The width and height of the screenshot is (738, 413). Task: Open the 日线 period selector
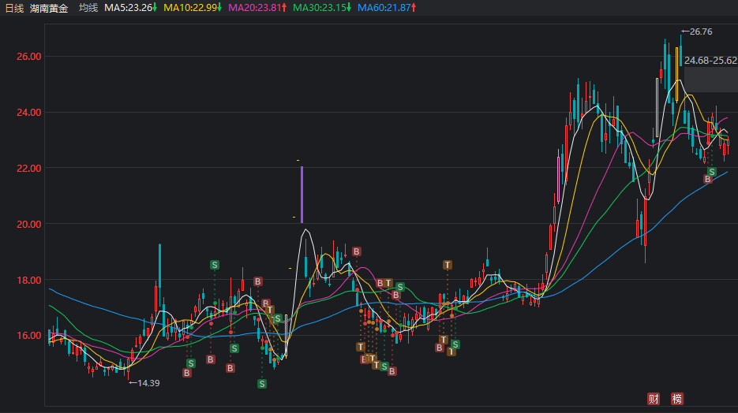(x=15, y=7)
